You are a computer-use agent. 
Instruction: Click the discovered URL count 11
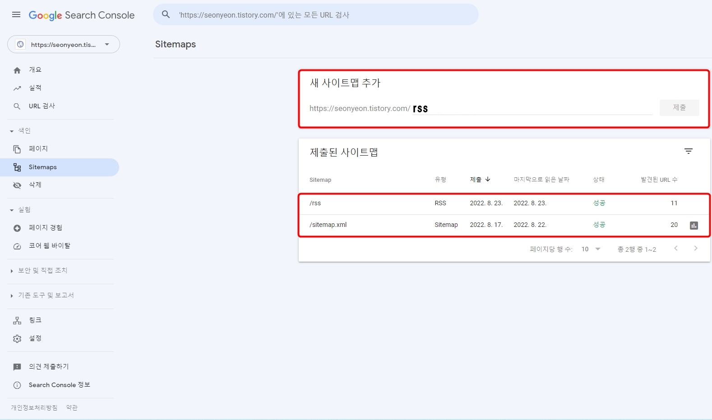coord(674,203)
